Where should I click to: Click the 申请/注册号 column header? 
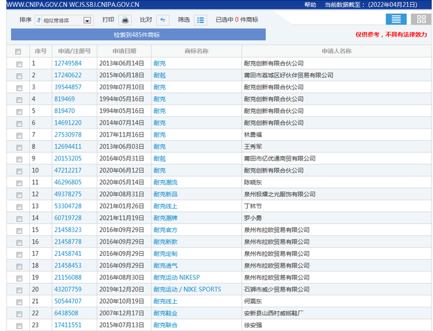[74, 51]
